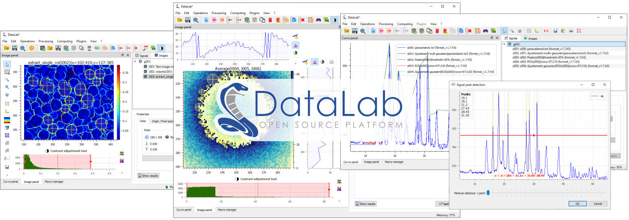Collapse the g001 group in right Signals tree

coord(504,44)
